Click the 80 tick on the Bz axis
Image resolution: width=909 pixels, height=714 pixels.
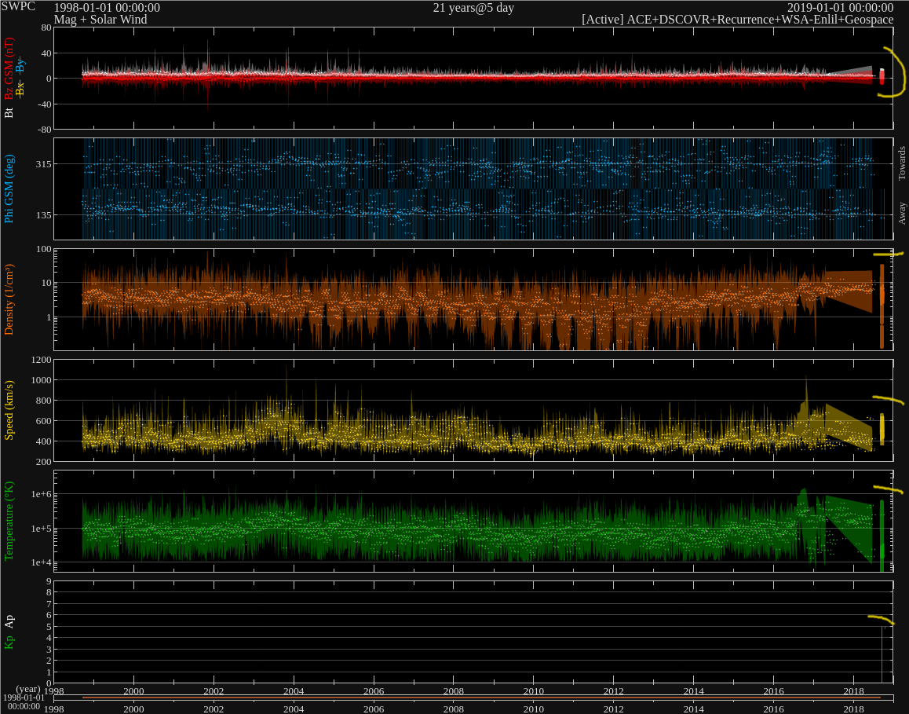[46, 27]
